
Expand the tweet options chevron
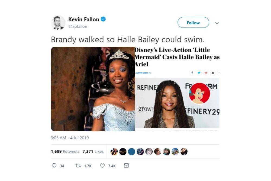[x=217, y=23]
